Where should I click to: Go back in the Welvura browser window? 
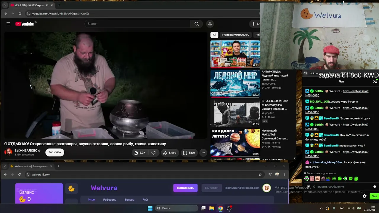[5, 175]
